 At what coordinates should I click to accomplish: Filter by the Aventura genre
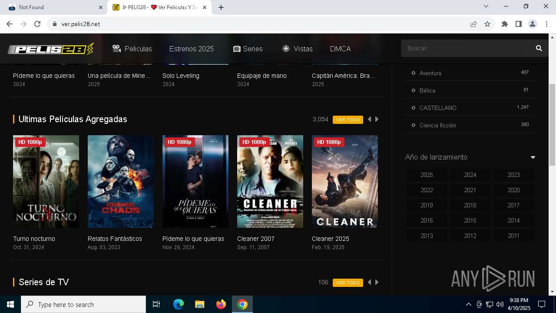[430, 73]
